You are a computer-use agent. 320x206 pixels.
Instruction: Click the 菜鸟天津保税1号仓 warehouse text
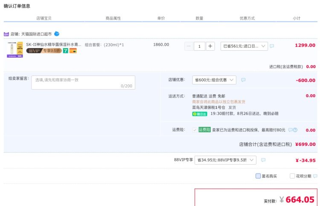point(209,107)
